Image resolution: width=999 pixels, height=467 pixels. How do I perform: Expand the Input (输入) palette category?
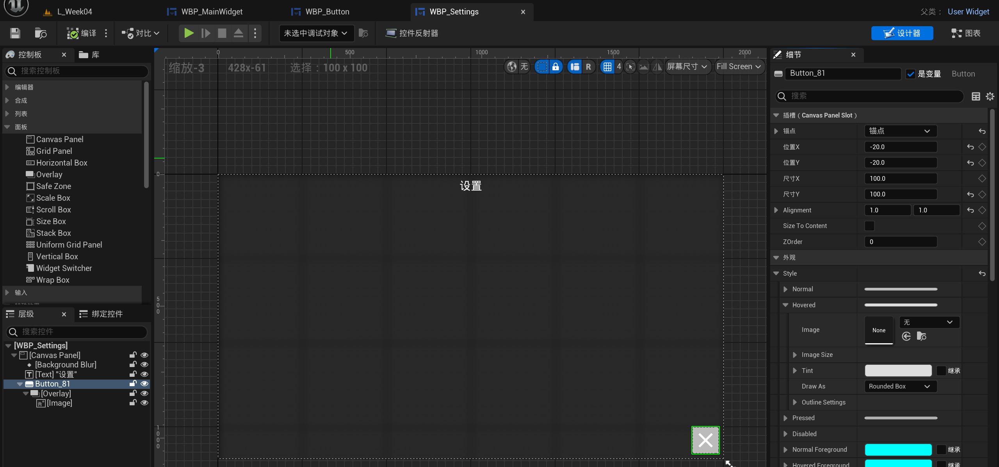(7, 292)
